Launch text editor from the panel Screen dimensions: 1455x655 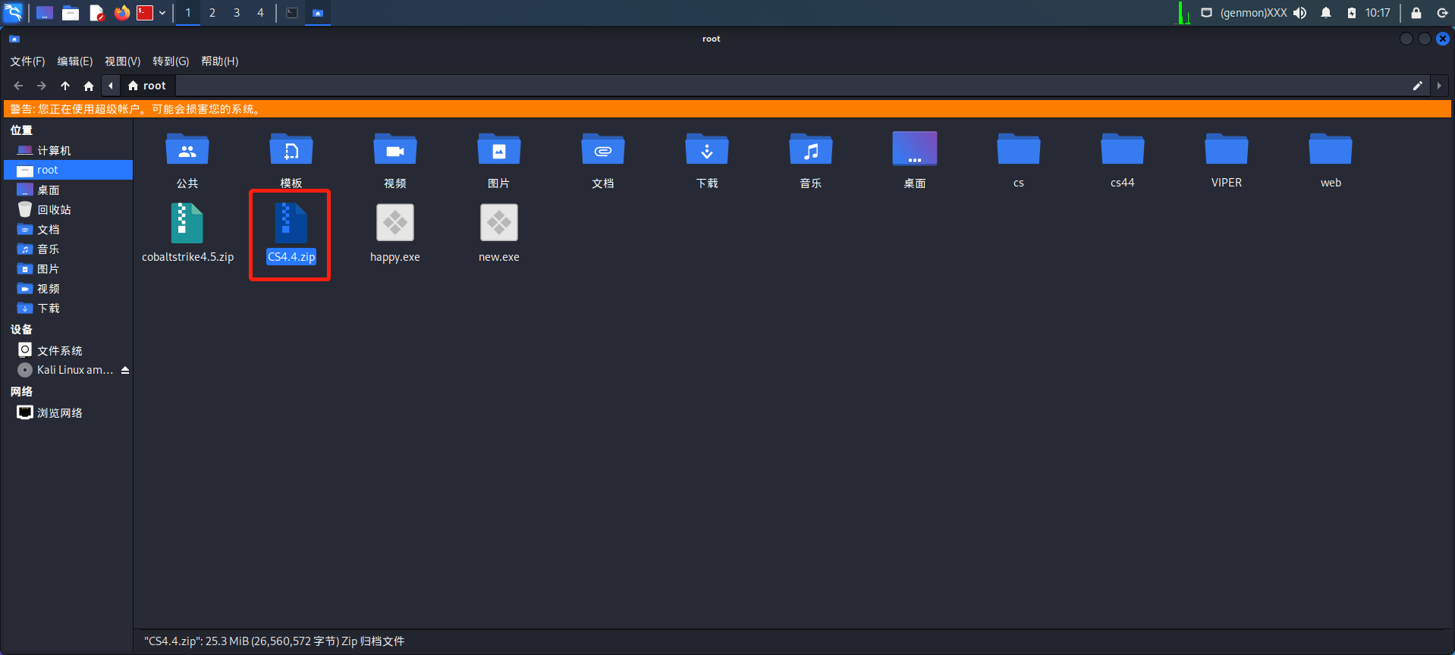[96, 13]
